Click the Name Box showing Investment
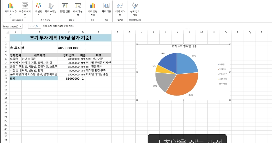This screenshot has width=272, height=143. [11, 26]
